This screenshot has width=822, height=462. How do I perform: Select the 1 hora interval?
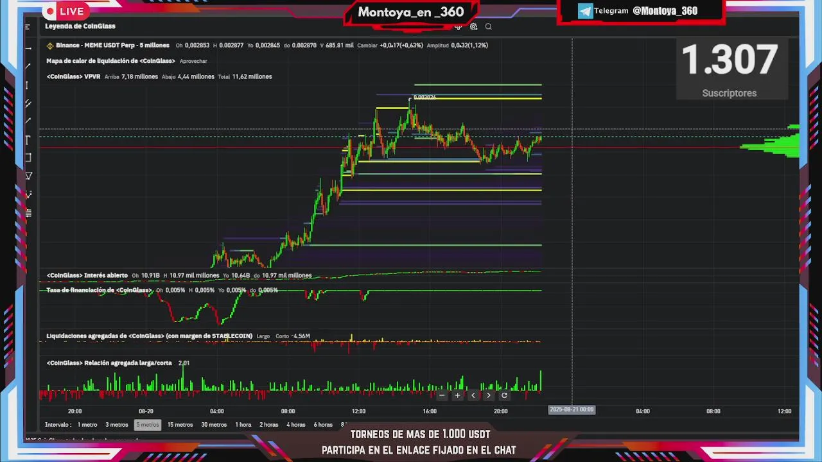243,425
